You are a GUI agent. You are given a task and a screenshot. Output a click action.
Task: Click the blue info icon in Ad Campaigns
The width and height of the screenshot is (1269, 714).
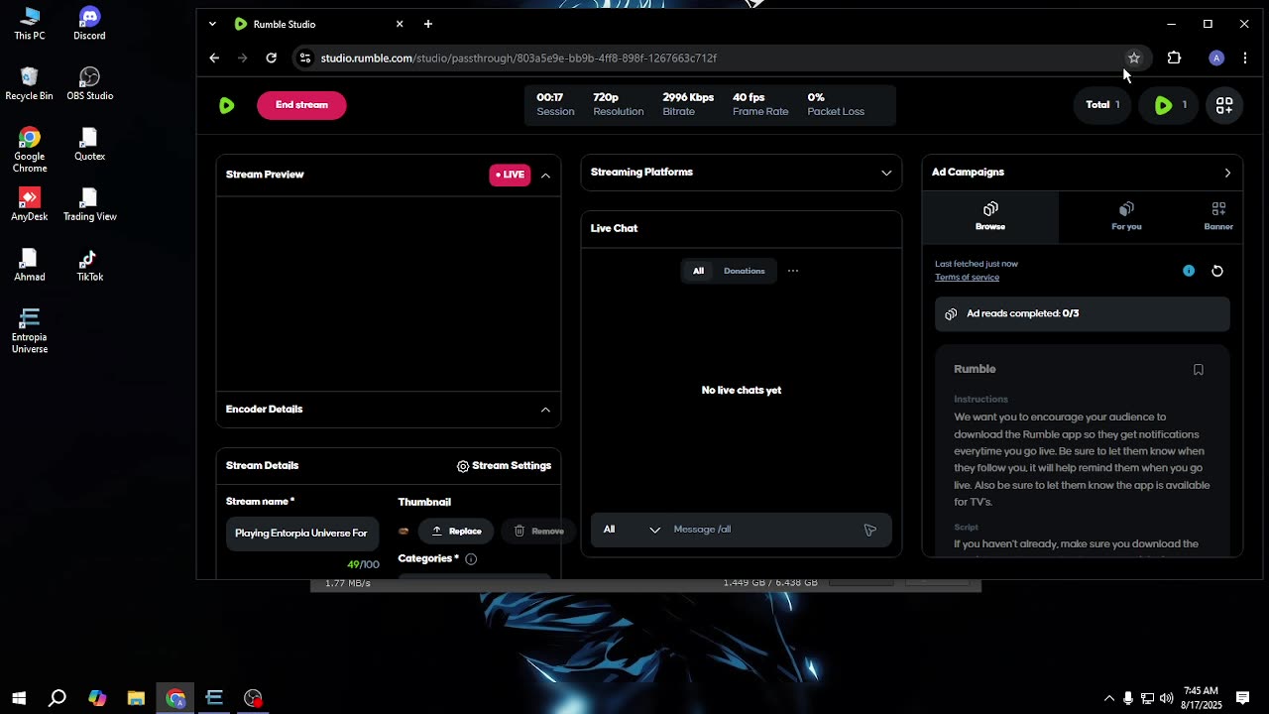pos(1189,271)
